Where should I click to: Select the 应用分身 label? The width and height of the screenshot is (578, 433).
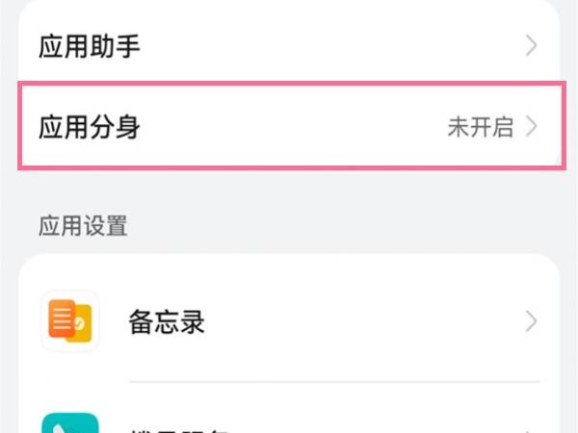[x=90, y=127]
